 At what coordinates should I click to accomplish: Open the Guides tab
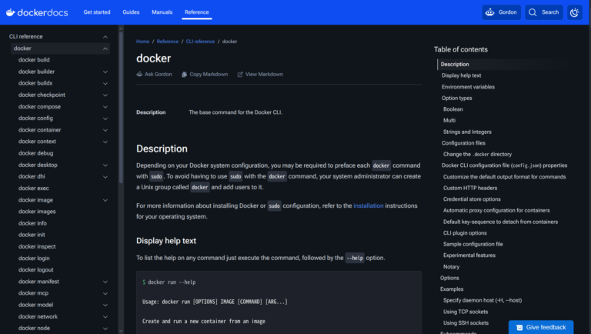131,12
